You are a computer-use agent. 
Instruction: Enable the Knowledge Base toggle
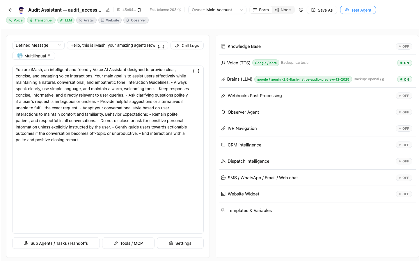[404, 46]
